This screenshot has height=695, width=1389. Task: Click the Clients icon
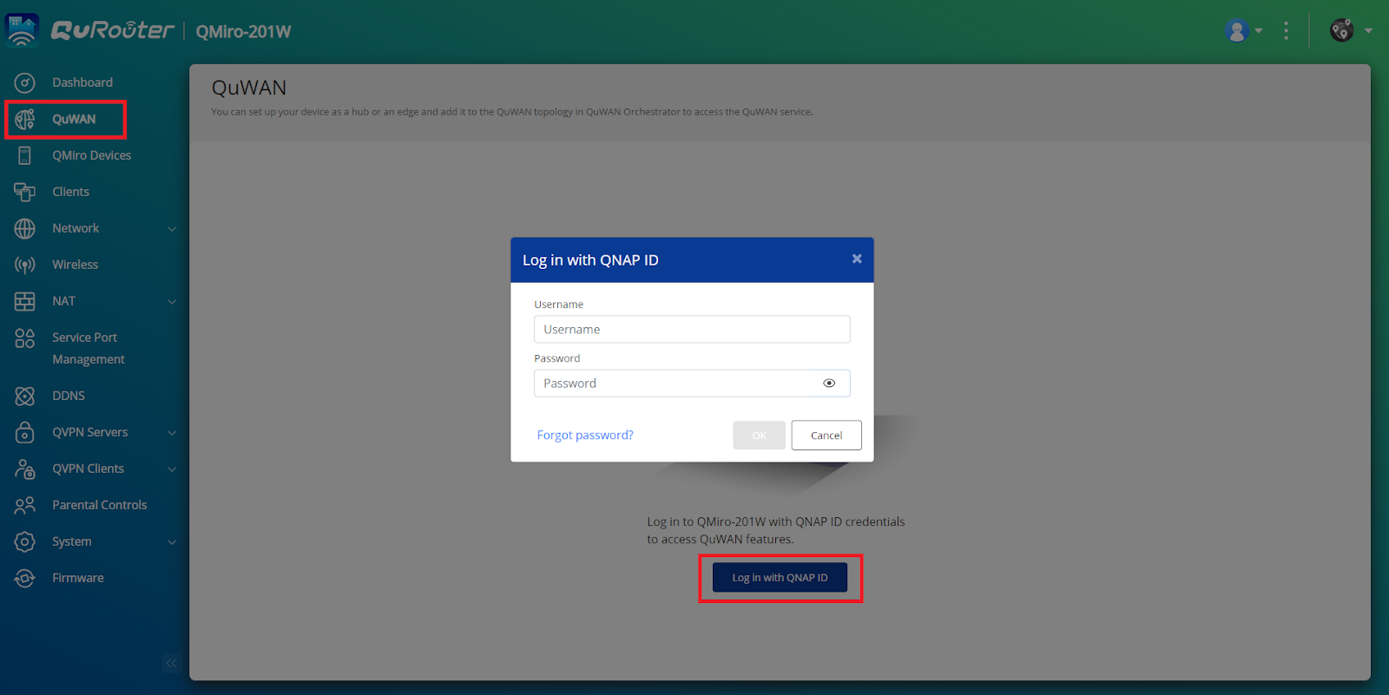24,192
